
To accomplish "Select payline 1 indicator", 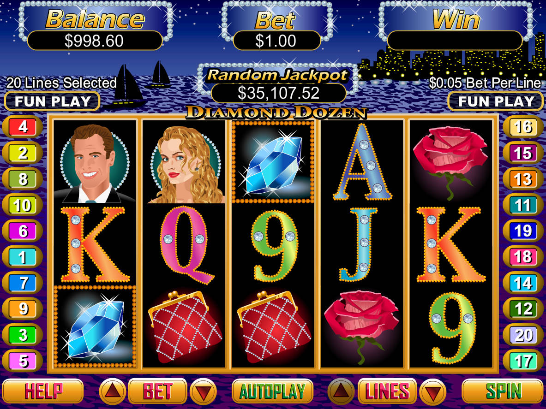I will 23,257.
